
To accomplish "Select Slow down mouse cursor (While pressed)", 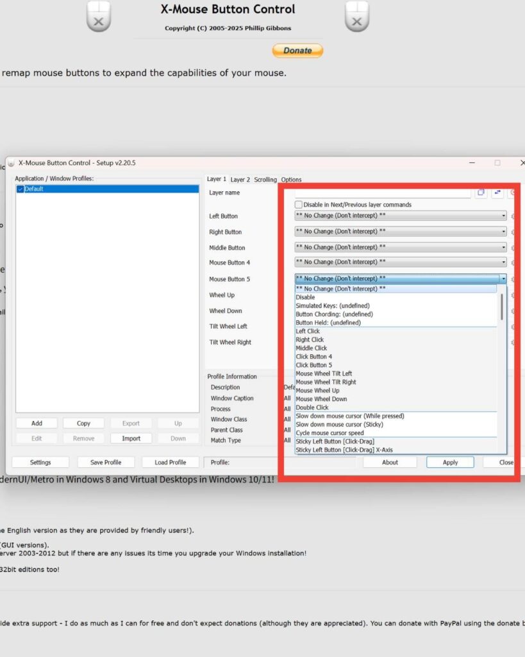I will coord(396,416).
